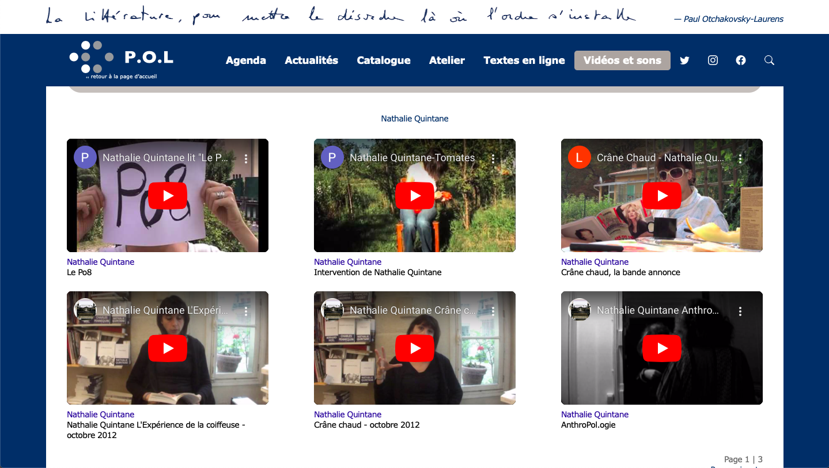Open Textes en ligne in navigation
829x468 pixels.
pos(524,60)
